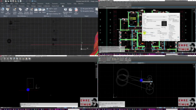Click the Plot printer icon in the quick access toolbar
This screenshot has height=110, width=196.
pos(21,1)
